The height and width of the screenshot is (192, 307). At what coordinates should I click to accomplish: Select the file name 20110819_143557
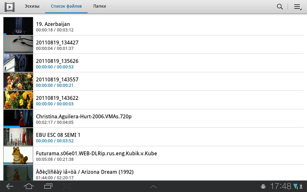pyautogui.click(x=57, y=79)
